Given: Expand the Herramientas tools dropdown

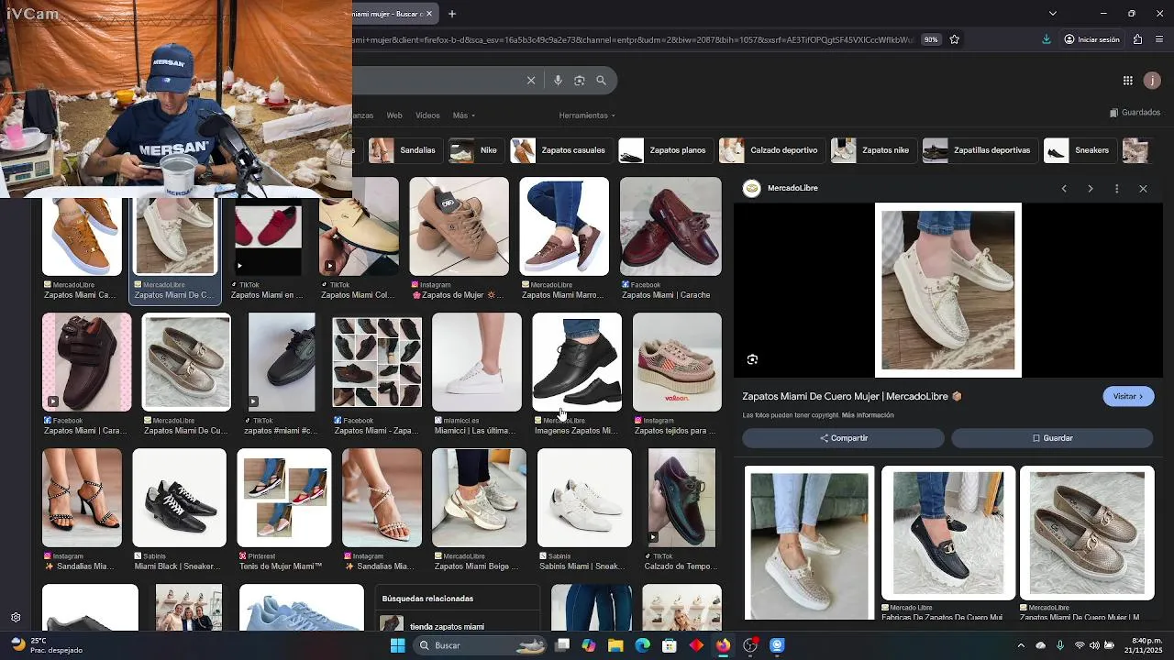Looking at the screenshot, I should [x=587, y=115].
